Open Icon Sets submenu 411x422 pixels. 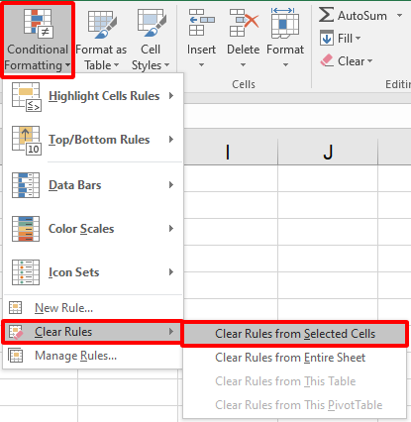tap(93, 272)
